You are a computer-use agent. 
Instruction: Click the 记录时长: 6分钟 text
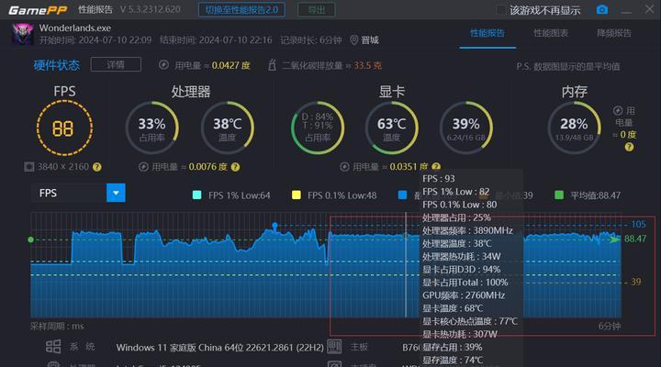pyautogui.click(x=311, y=40)
